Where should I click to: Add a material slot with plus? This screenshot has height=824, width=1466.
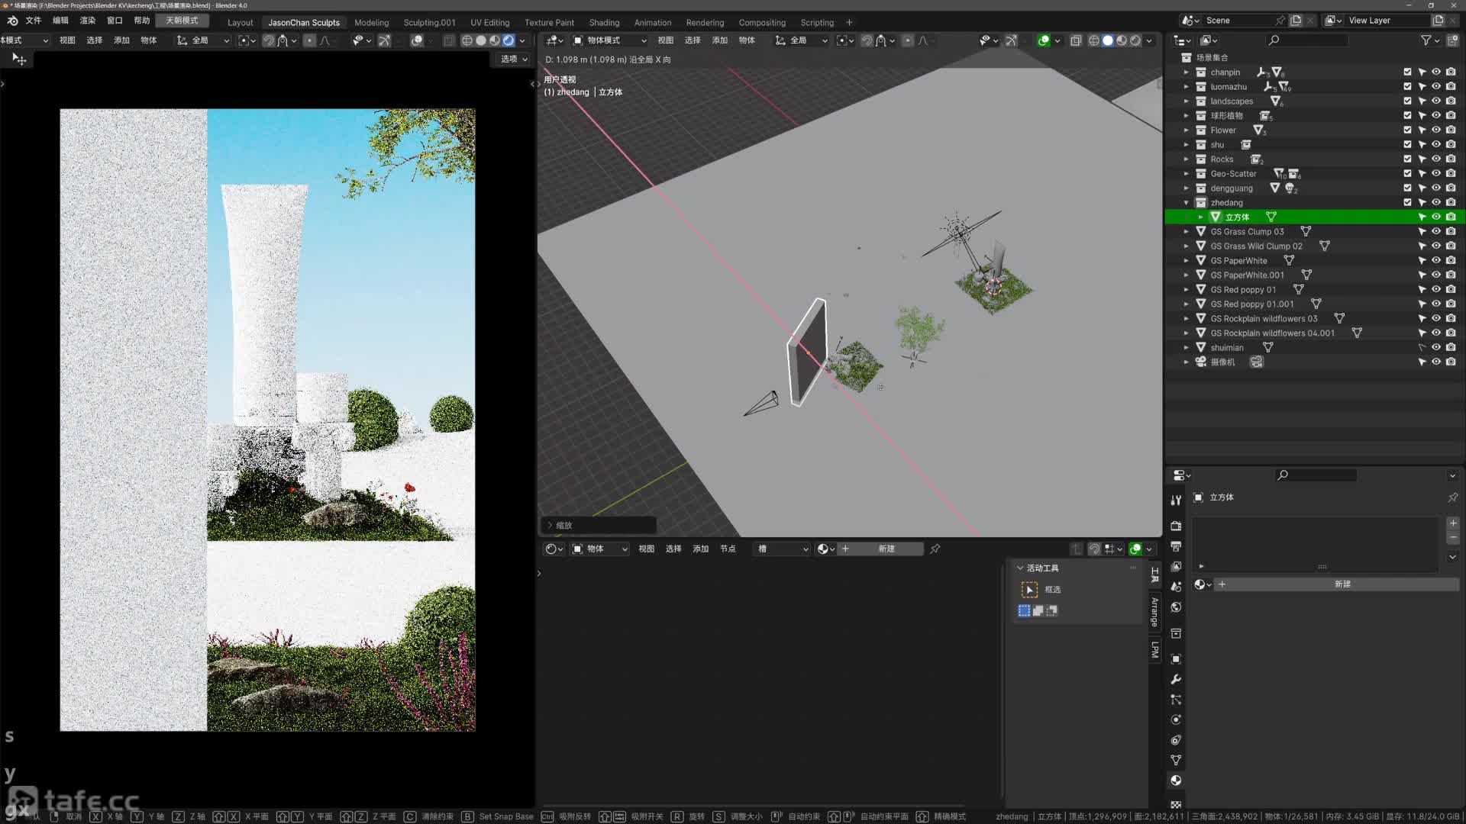[x=1453, y=523]
